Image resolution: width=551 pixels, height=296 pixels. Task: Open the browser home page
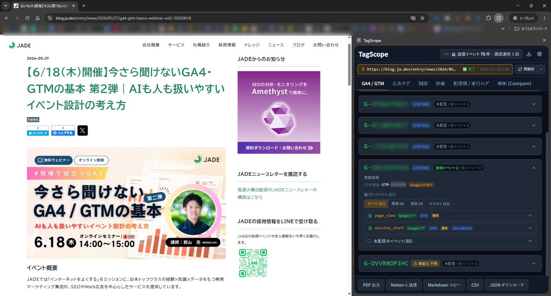[x=38, y=18]
